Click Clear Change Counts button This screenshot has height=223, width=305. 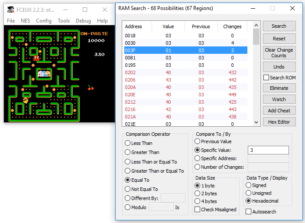tap(279, 52)
